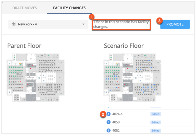The image size is (196, 135).
Task: Click the Parent Floor heading
Action: pyautogui.click(x=24, y=46)
